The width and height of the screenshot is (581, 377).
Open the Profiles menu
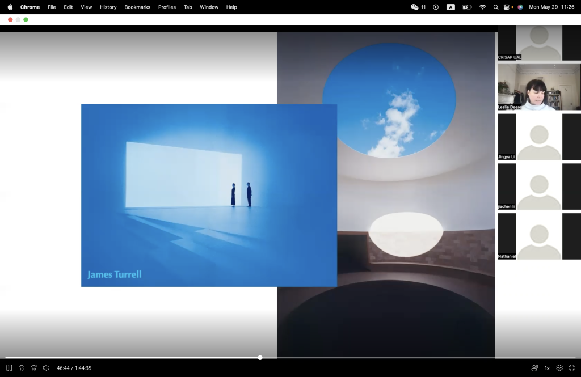[x=167, y=7]
